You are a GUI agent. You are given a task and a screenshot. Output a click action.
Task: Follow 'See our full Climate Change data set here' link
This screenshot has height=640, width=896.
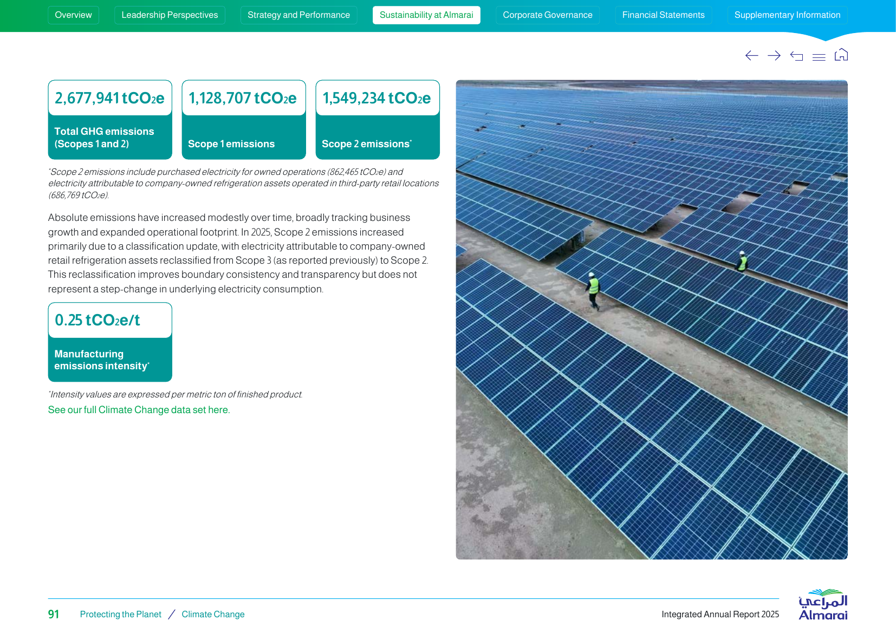point(139,410)
